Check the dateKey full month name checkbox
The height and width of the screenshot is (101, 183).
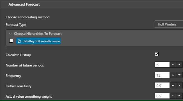11,41
